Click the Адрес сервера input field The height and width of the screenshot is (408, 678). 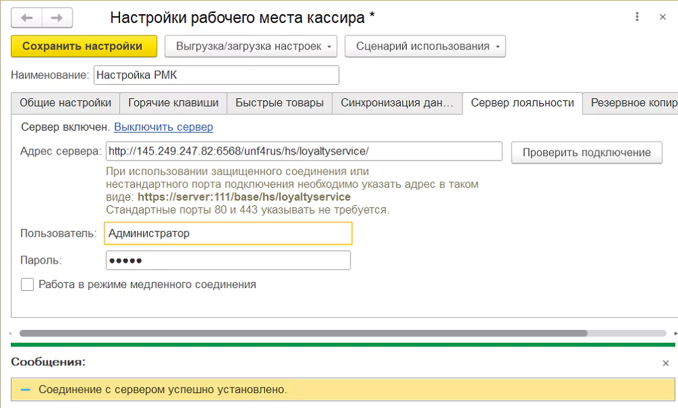coord(304,151)
